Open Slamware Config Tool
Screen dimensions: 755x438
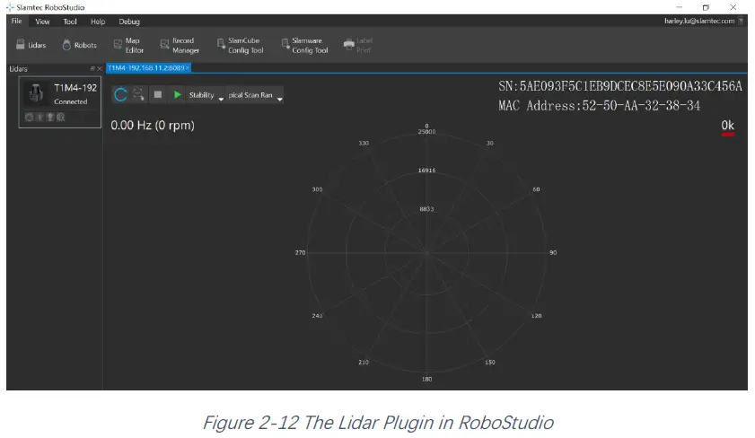tap(305, 45)
